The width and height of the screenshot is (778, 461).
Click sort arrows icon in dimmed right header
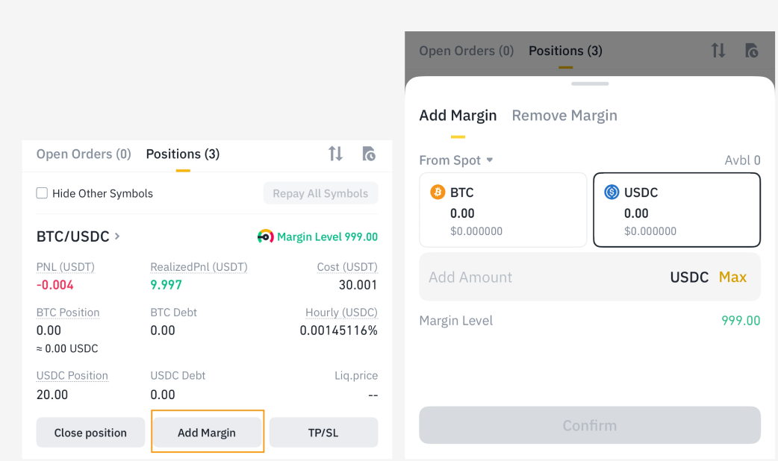coord(718,51)
